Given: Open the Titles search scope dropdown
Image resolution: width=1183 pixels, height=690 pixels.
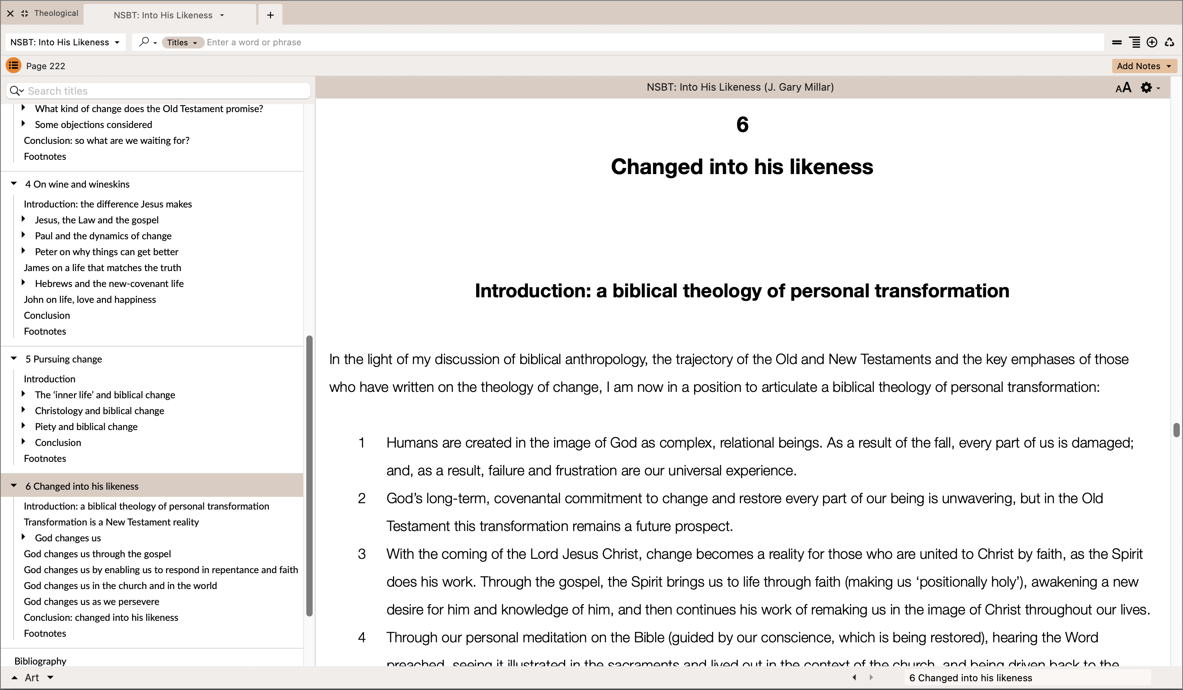Looking at the screenshot, I should pyautogui.click(x=182, y=42).
